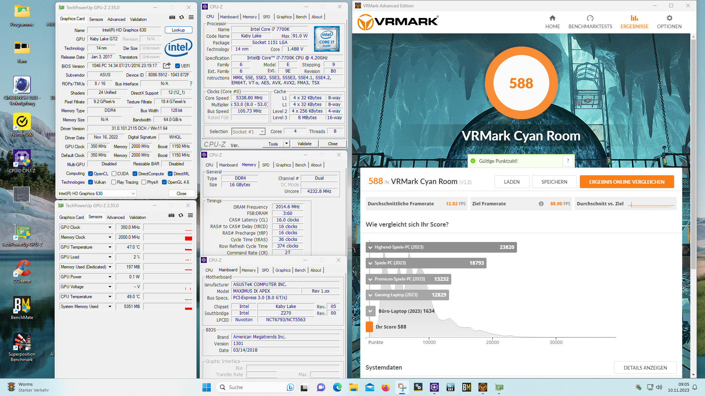705x396 pixels.
Task: Open Firefox from the taskbar
Action: pos(386,387)
